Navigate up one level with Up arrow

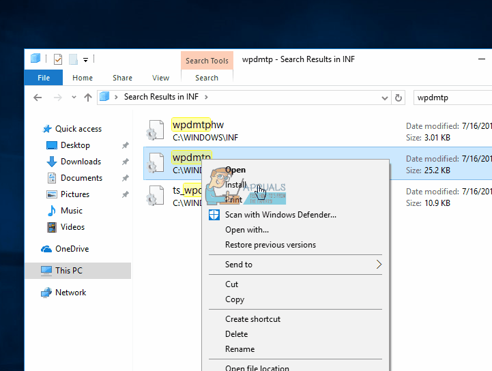[87, 98]
